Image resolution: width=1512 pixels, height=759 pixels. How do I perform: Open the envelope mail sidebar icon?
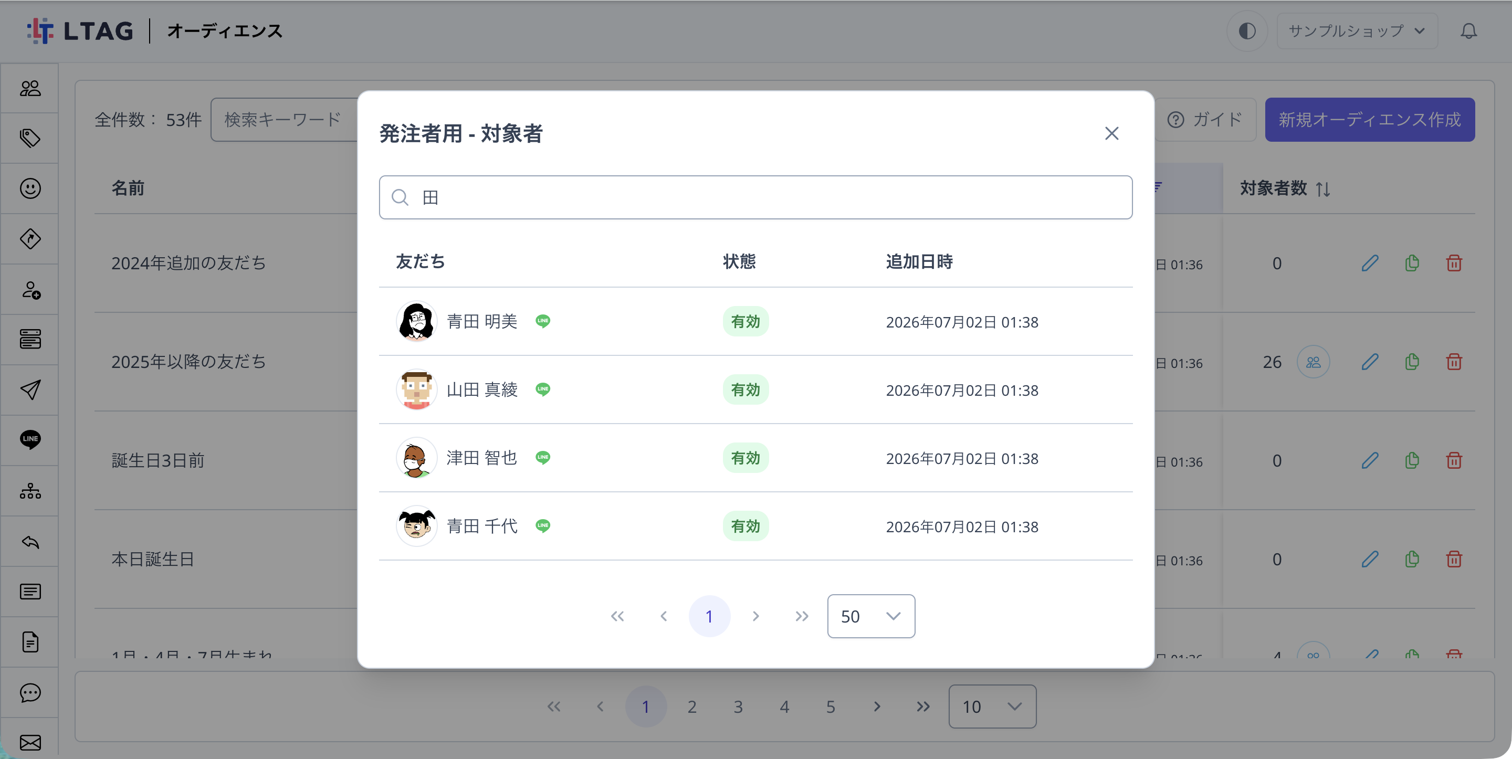(30, 743)
